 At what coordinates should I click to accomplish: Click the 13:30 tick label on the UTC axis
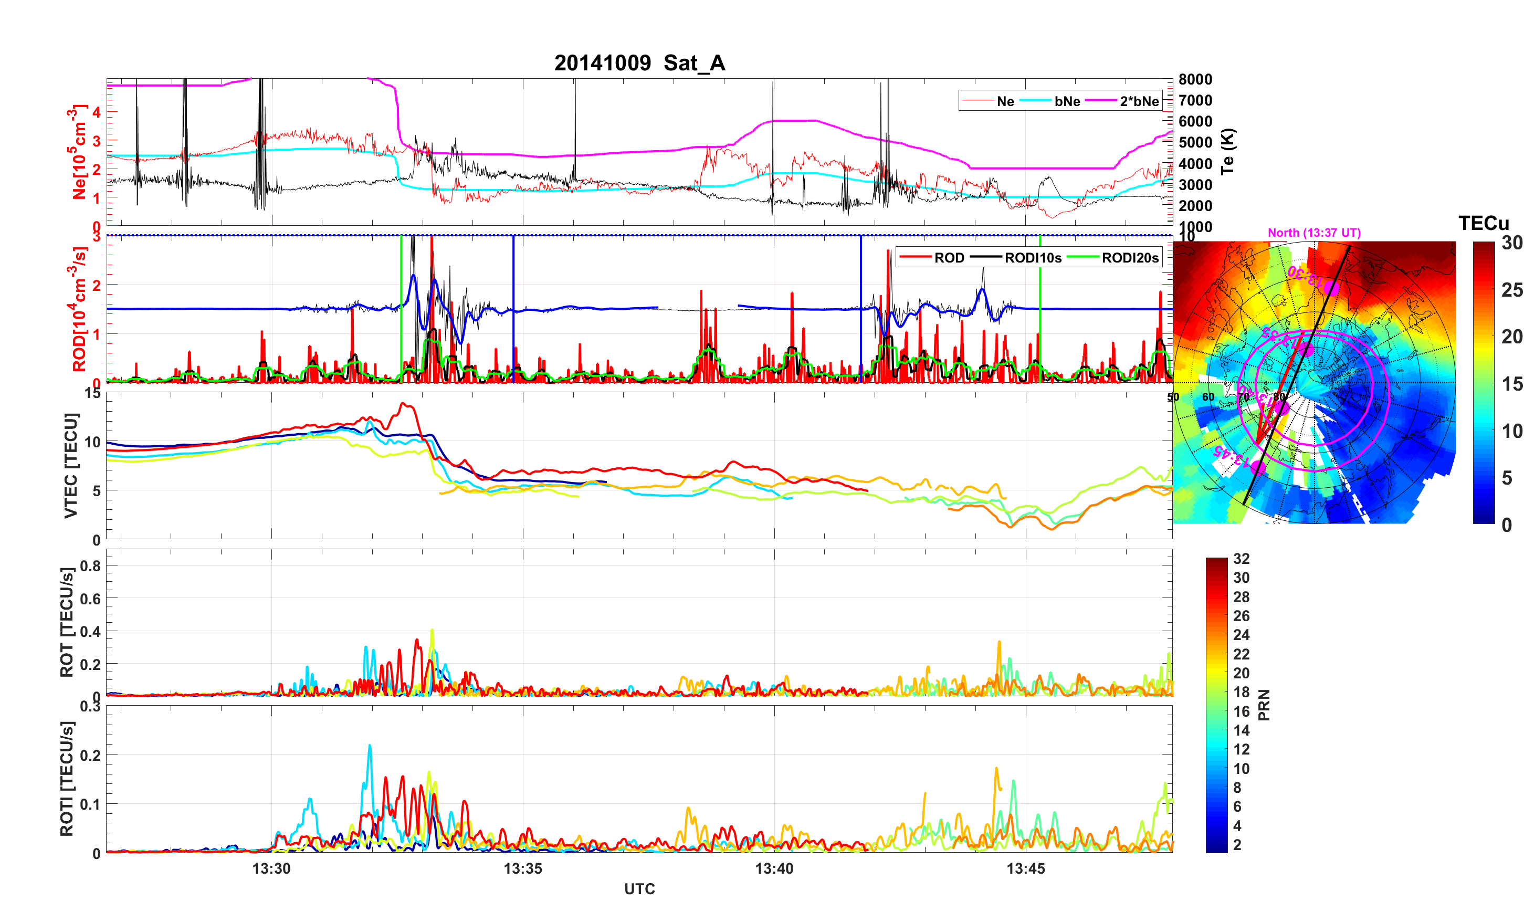point(271,869)
